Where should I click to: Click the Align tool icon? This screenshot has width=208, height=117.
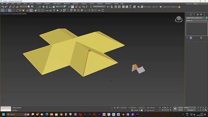tap(112, 7)
